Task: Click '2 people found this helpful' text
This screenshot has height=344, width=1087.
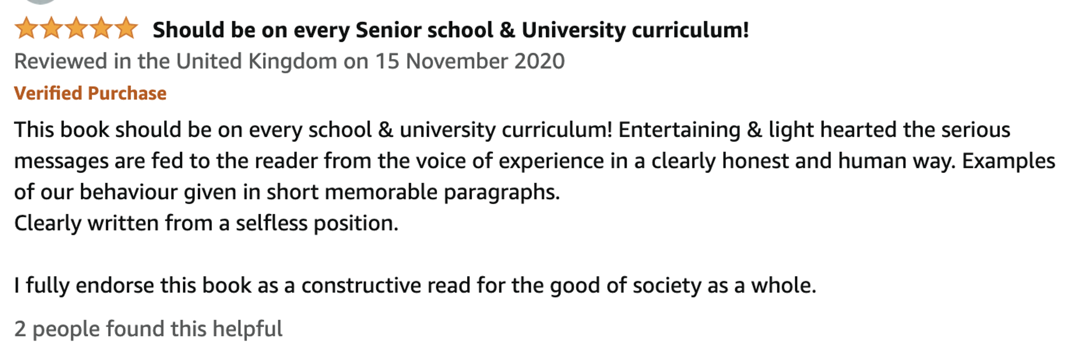Action: 148,329
